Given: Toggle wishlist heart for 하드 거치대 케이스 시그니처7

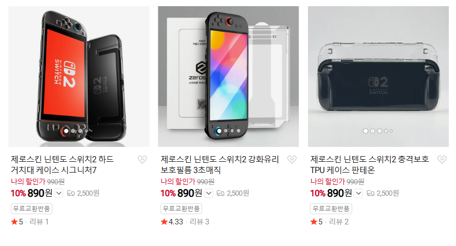Looking at the screenshot, I should point(142,159).
